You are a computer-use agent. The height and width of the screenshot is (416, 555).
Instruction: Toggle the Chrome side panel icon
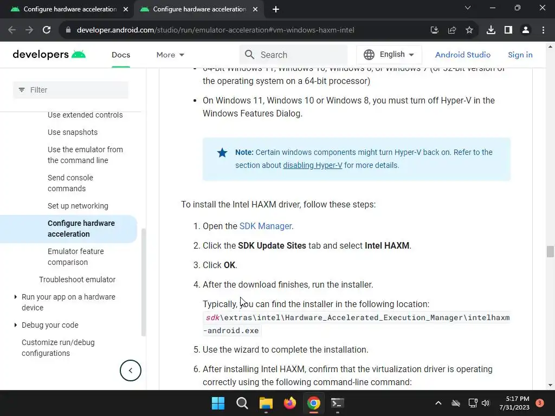click(x=508, y=30)
